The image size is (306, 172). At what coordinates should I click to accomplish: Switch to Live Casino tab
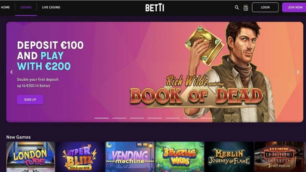[x=51, y=7]
